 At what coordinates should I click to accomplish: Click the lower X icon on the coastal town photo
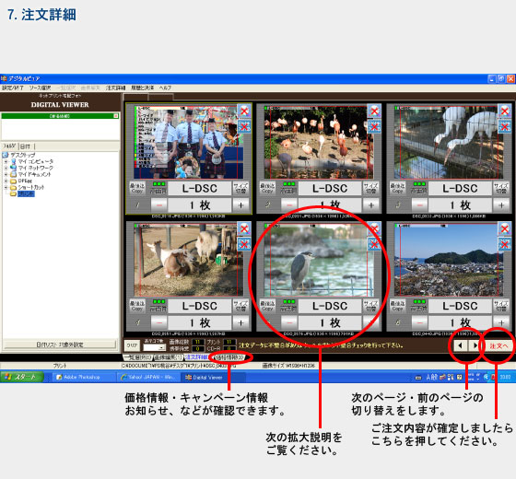point(505,244)
